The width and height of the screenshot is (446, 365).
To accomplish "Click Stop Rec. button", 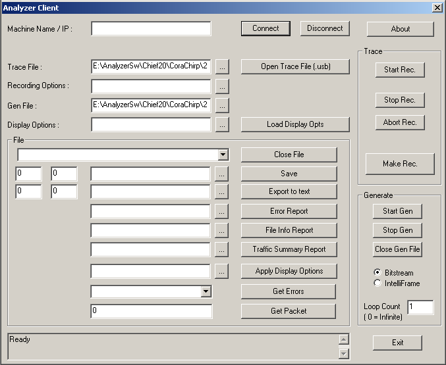I will tap(400, 100).
